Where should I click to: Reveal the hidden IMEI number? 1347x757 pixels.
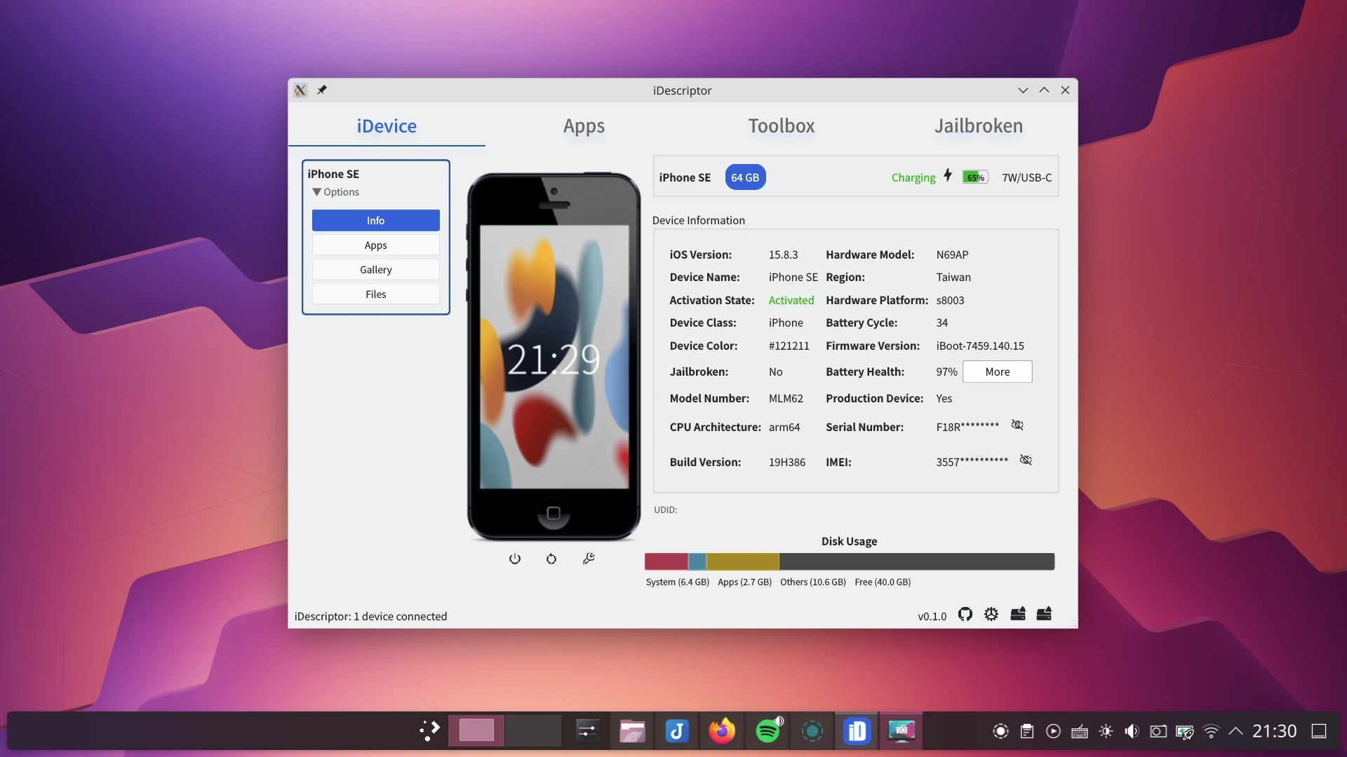(1026, 461)
